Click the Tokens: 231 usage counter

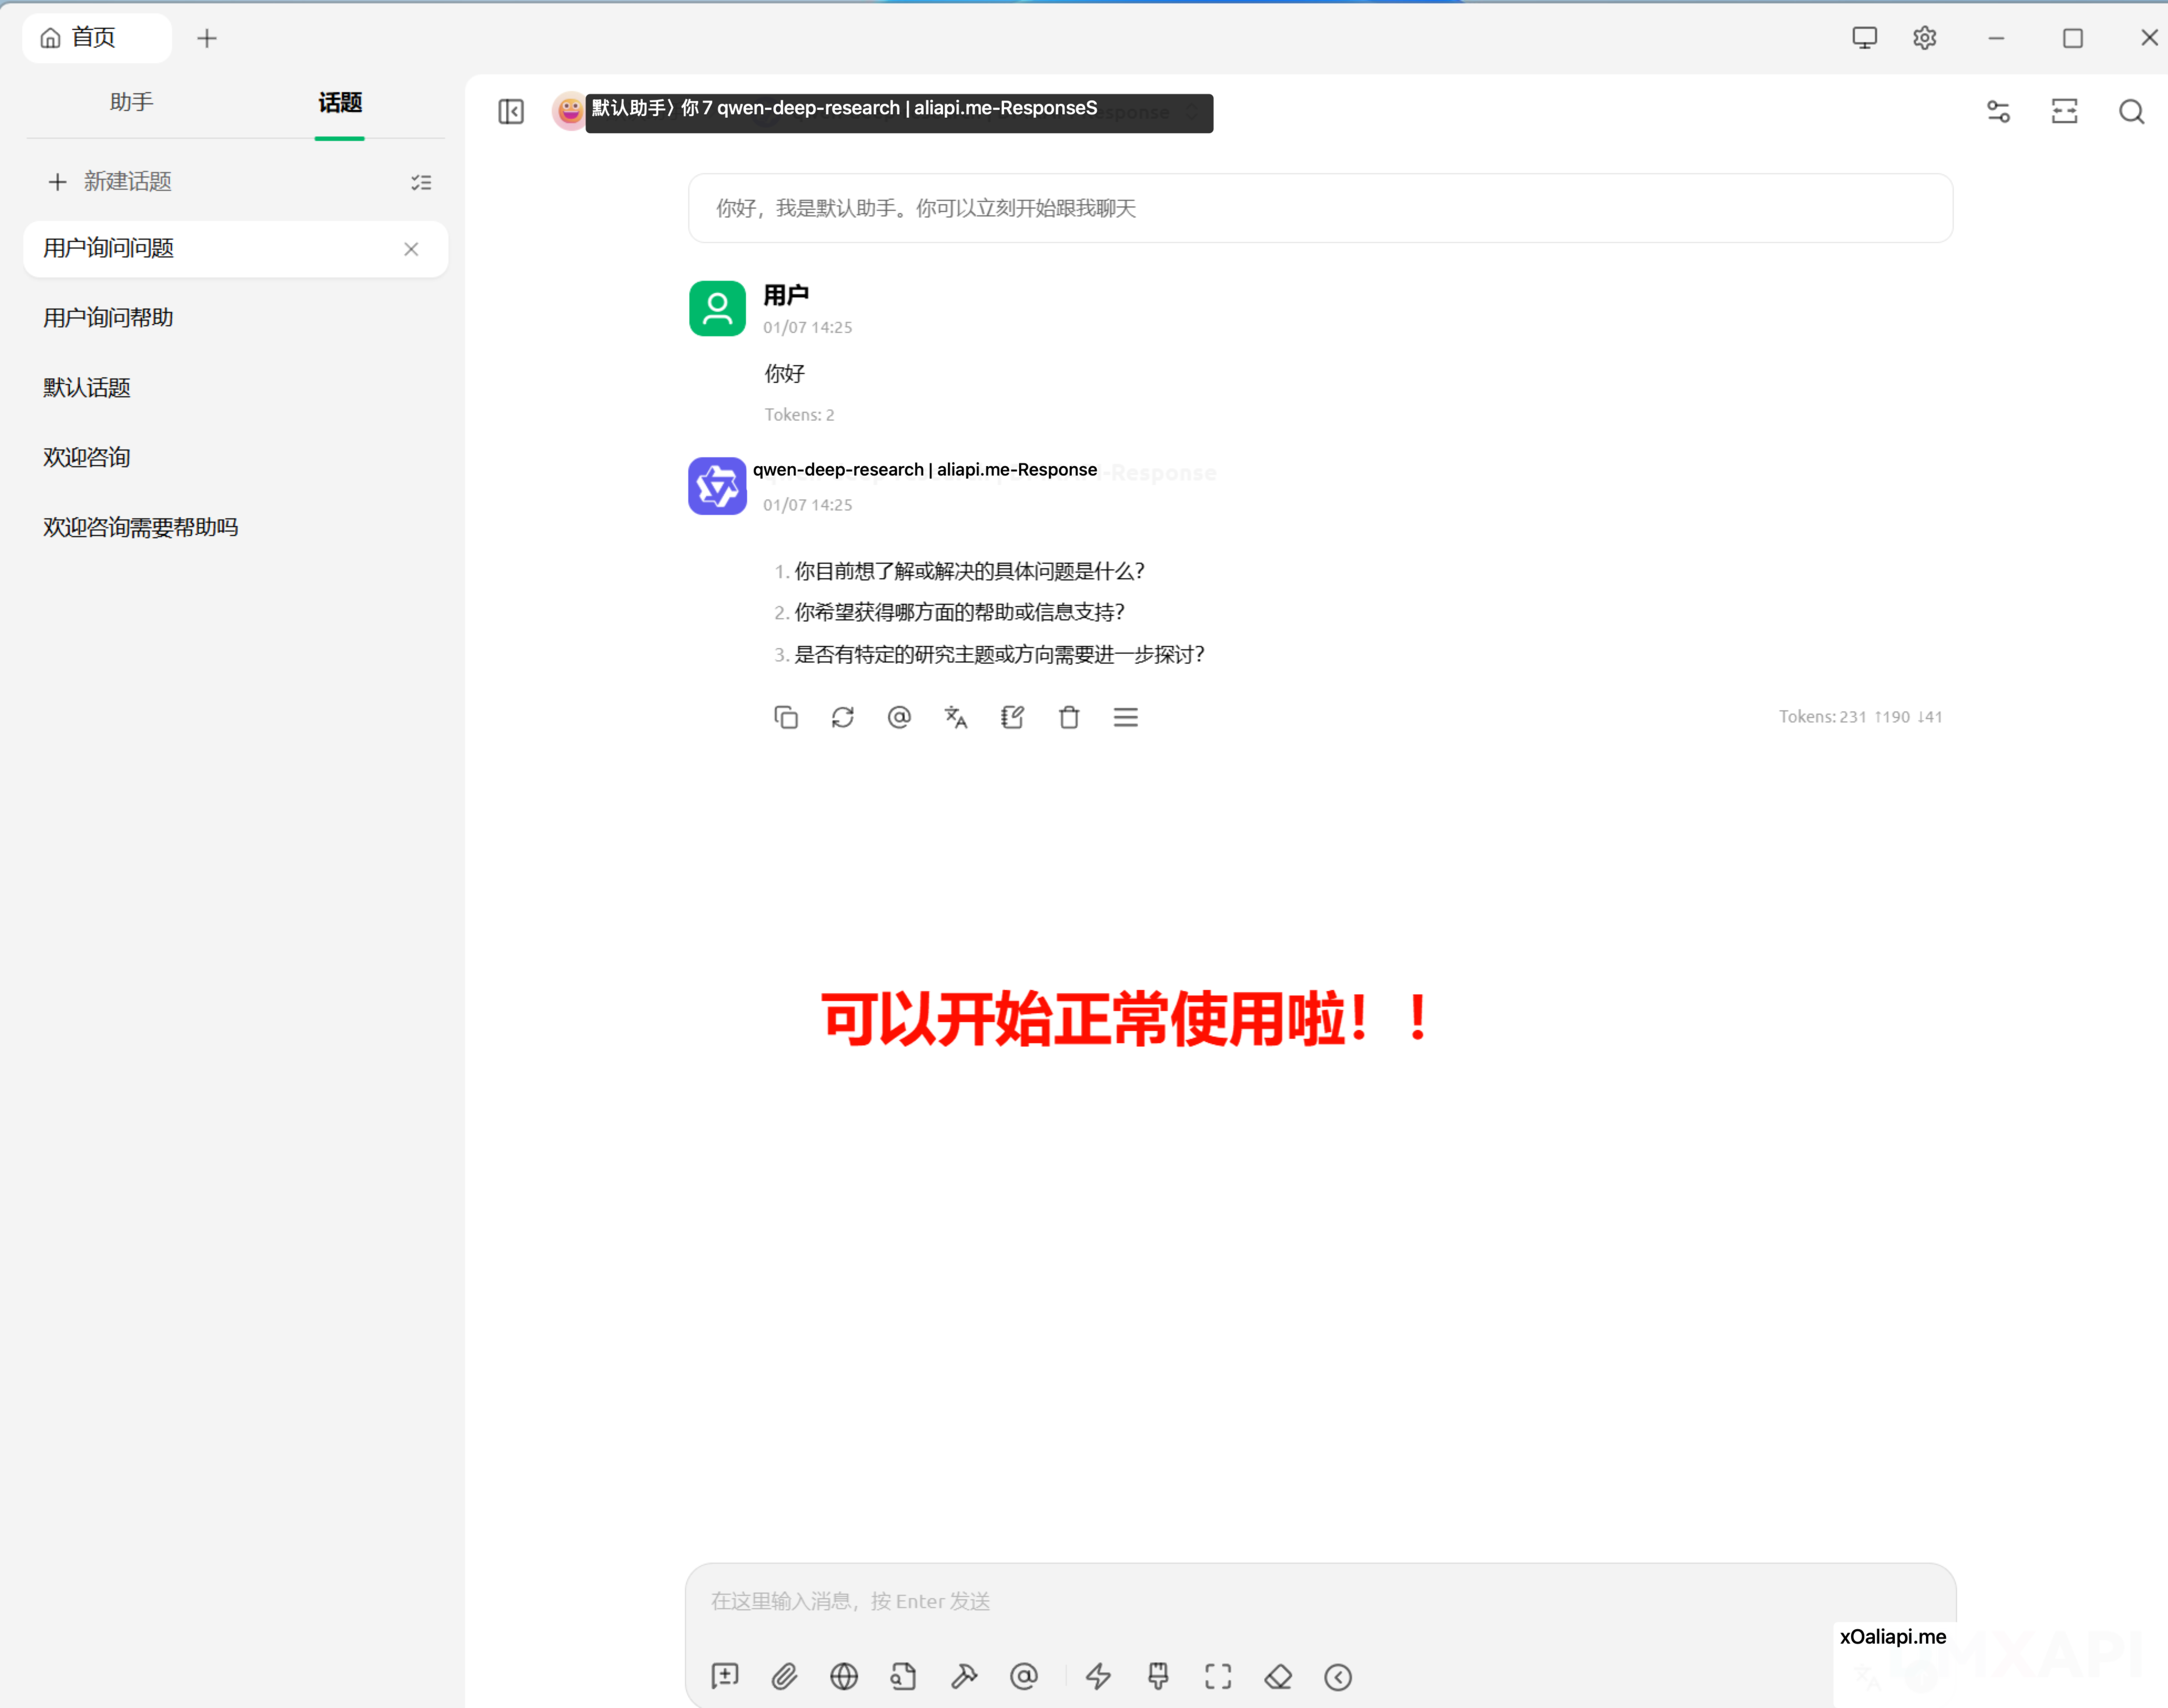[1860, 717]
